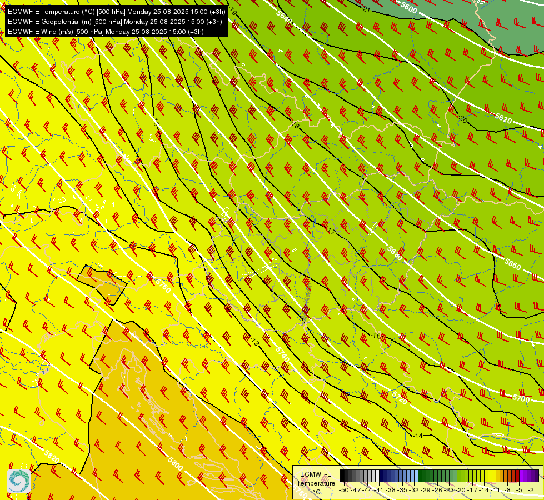Click the 5640 geopotential contour label

point(285,17)
